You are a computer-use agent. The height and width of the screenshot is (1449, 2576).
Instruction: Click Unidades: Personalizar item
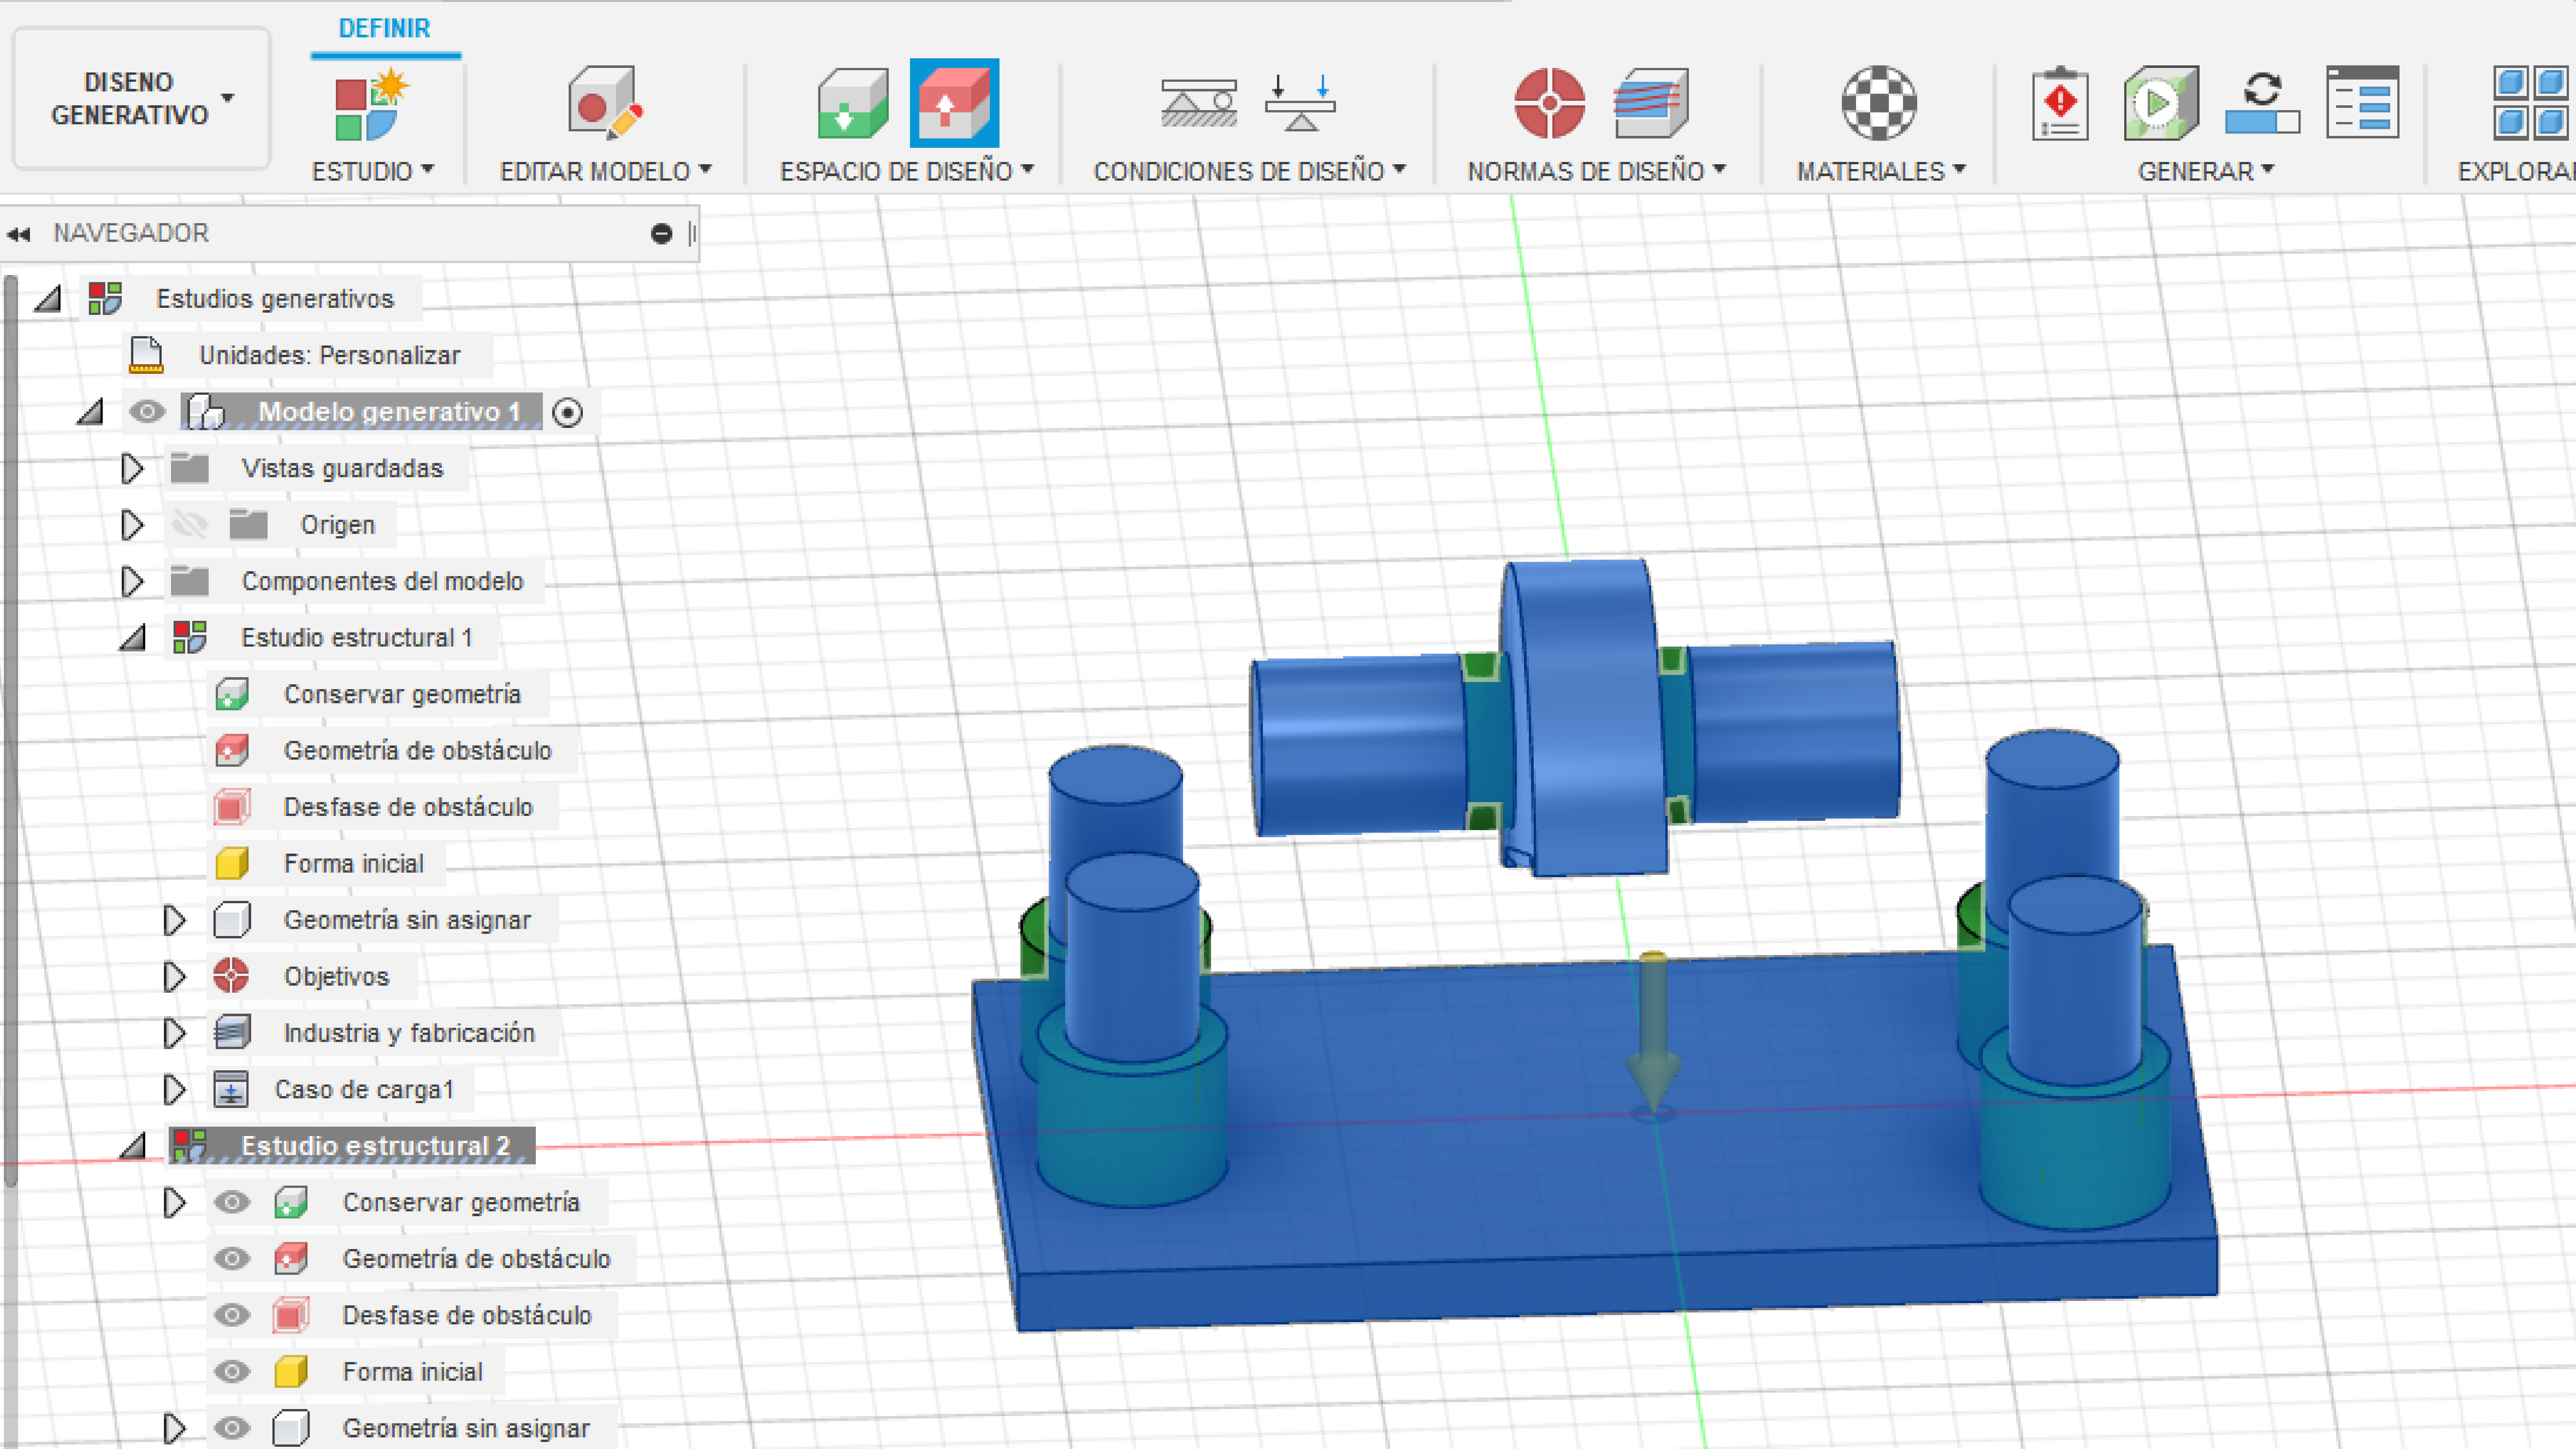[x=329, y=355]
